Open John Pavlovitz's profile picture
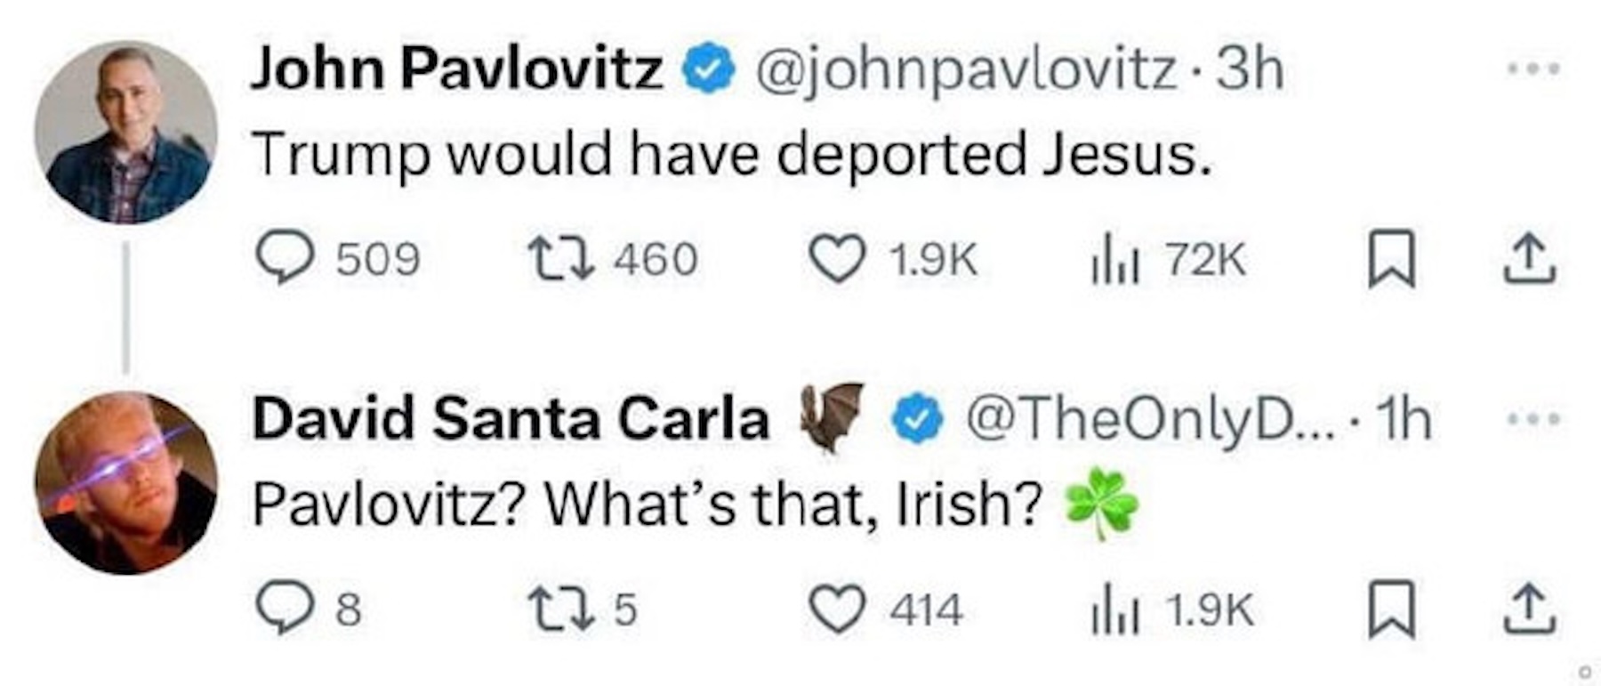Image resolution: width=1601 pixels, height=686 pixels. (x=125, y=132)
